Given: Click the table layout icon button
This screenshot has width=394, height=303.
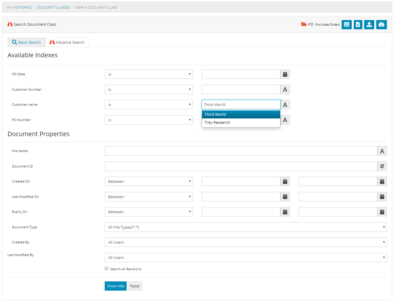Looking at the screenshot, I should pyautogui.click(x=346, y=25).
